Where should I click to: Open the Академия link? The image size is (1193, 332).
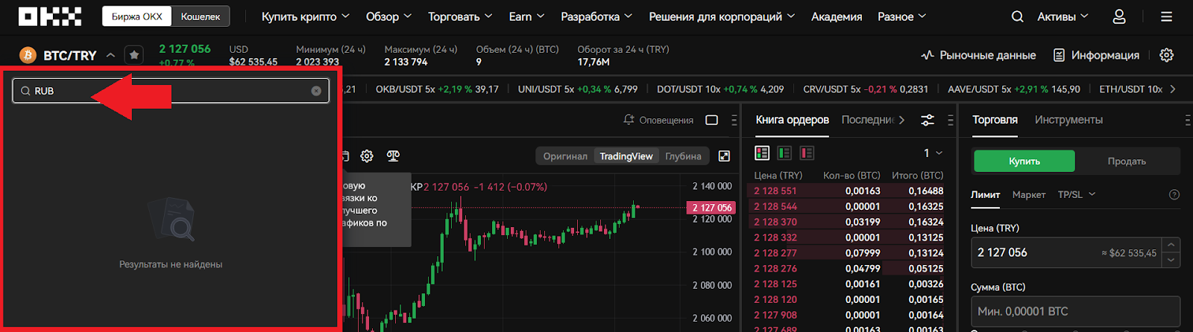point(836,16)
